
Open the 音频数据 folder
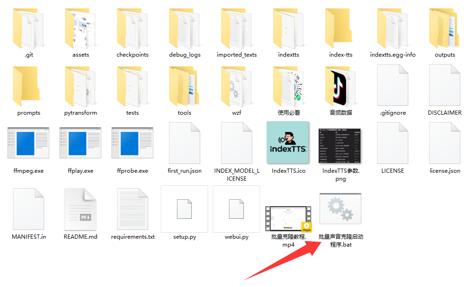340,87
